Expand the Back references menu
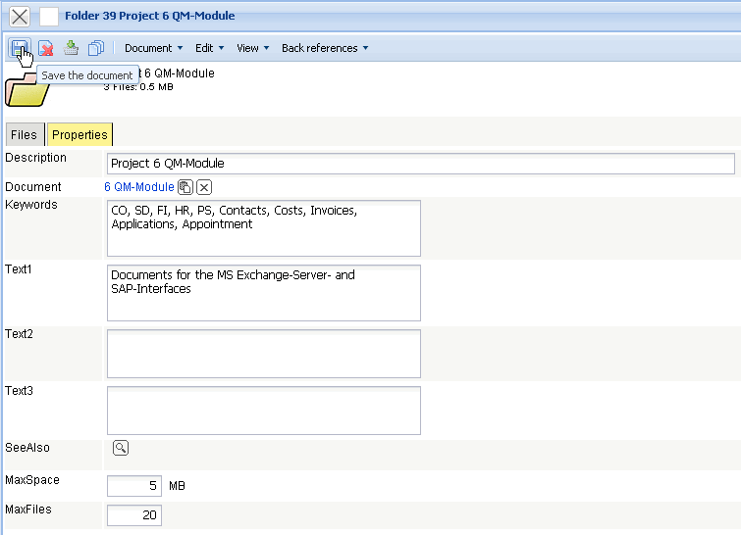This screenshot has height=535, width=741. (325, 48)
